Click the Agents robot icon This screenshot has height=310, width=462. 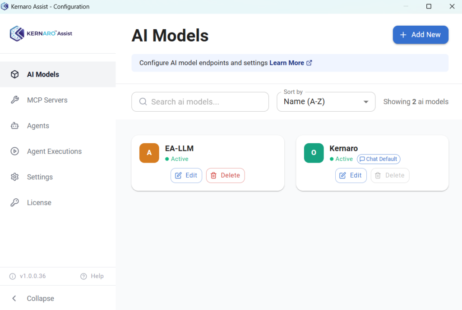(x=15, y=126)
